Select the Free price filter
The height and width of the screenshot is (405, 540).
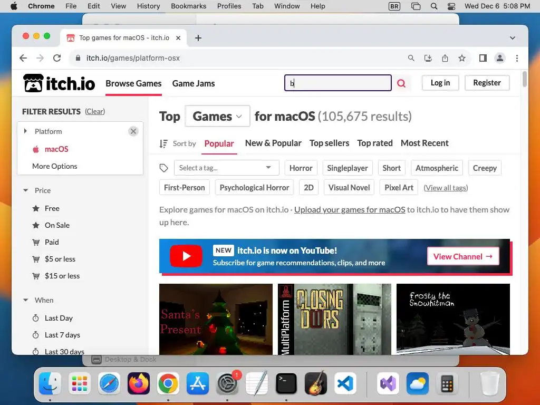(x=52, y=208)
